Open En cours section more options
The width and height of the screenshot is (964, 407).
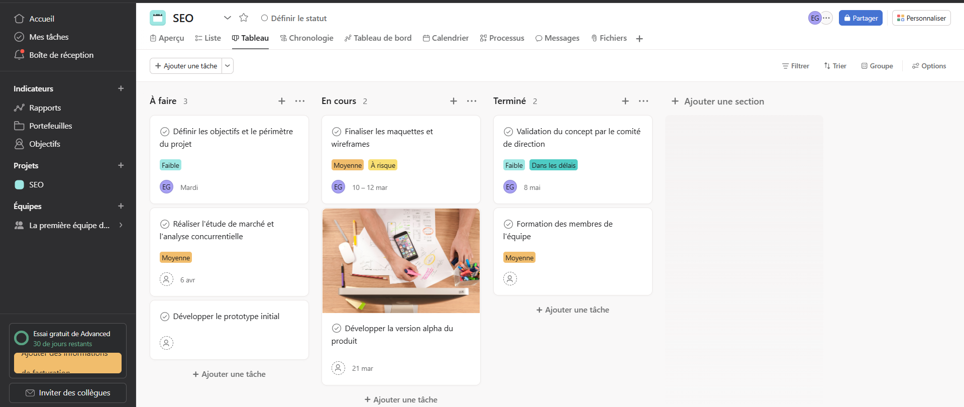click(x=472, y=101)
